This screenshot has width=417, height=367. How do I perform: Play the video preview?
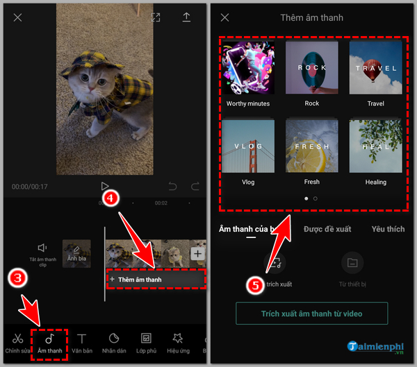(x=105, y=186)
